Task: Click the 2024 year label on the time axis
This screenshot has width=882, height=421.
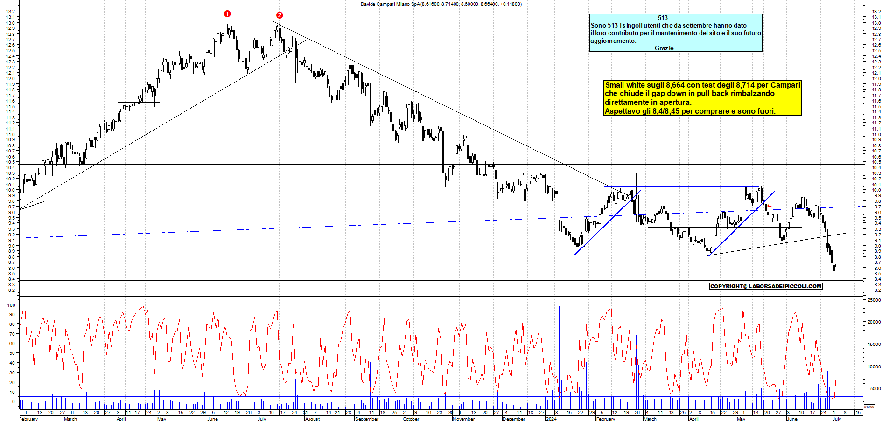Action: pos(551,419)
